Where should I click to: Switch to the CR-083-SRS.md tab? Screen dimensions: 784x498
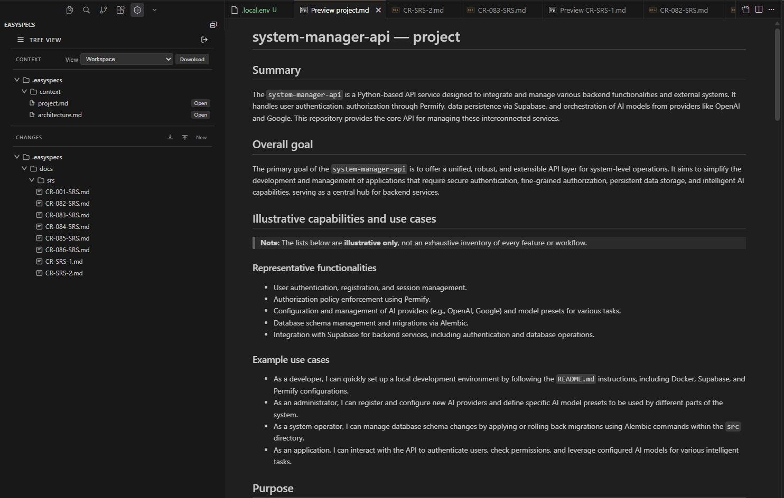[x=501, y=10]
